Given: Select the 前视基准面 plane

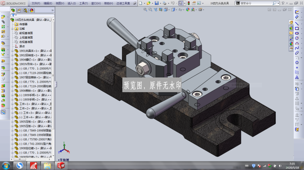Looking at the screenshot, I should tap(26, 33).
